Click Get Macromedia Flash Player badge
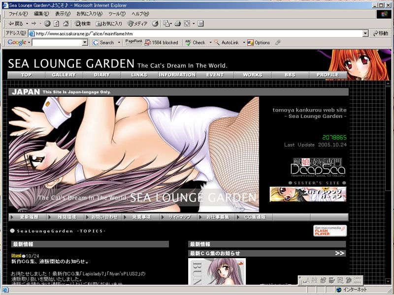394x295 pixels. (330, 231)
